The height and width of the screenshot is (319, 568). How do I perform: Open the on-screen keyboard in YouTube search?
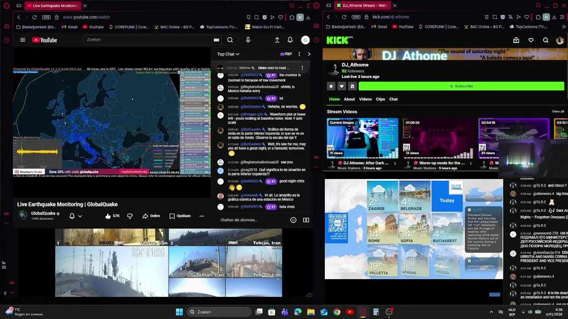pos(216,40)
